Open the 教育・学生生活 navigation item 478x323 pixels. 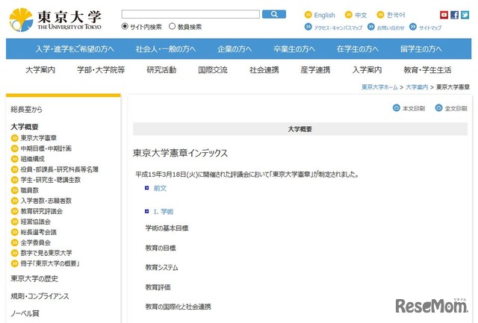(427, 70)
